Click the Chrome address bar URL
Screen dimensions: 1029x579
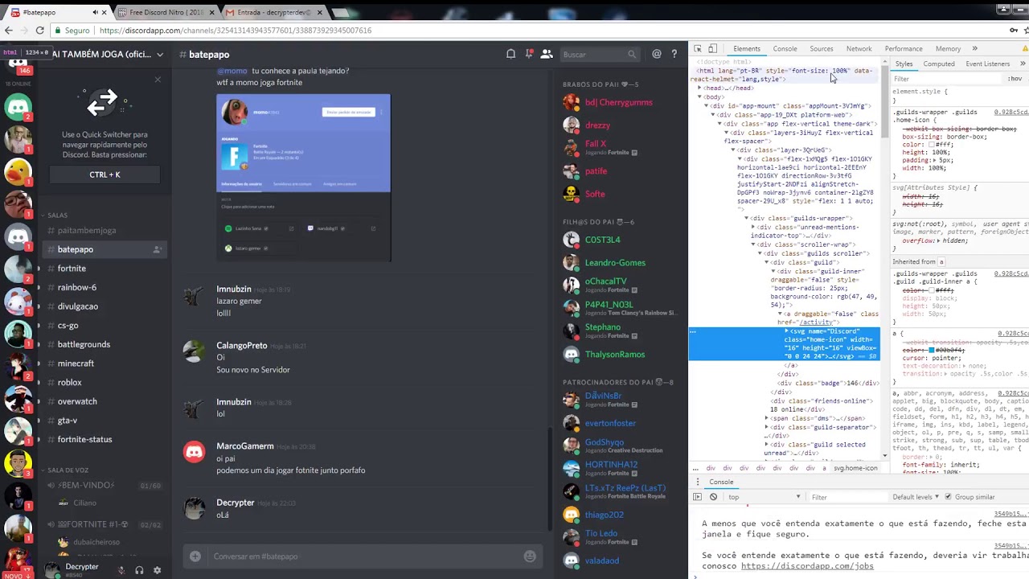coord(235,31)
